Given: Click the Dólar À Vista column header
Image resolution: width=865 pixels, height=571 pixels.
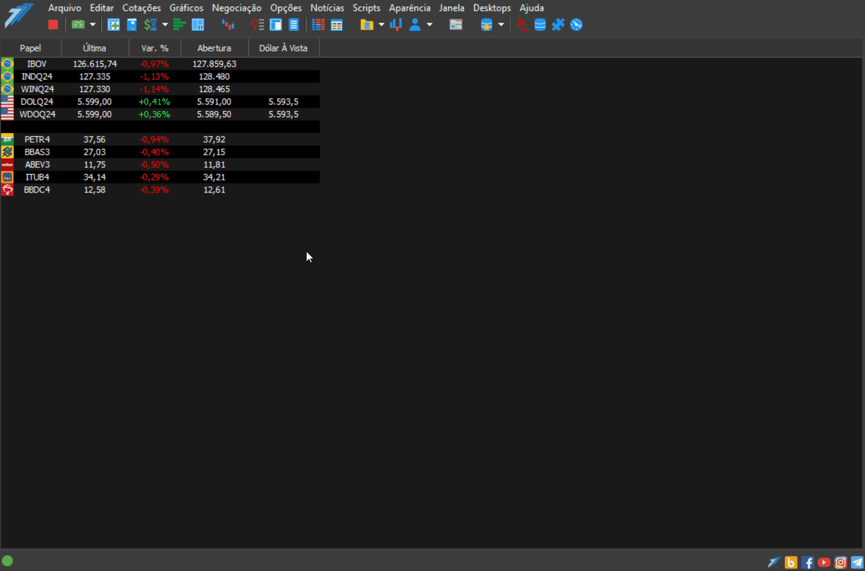Looking at the screenshot, I should pos(284,48).
